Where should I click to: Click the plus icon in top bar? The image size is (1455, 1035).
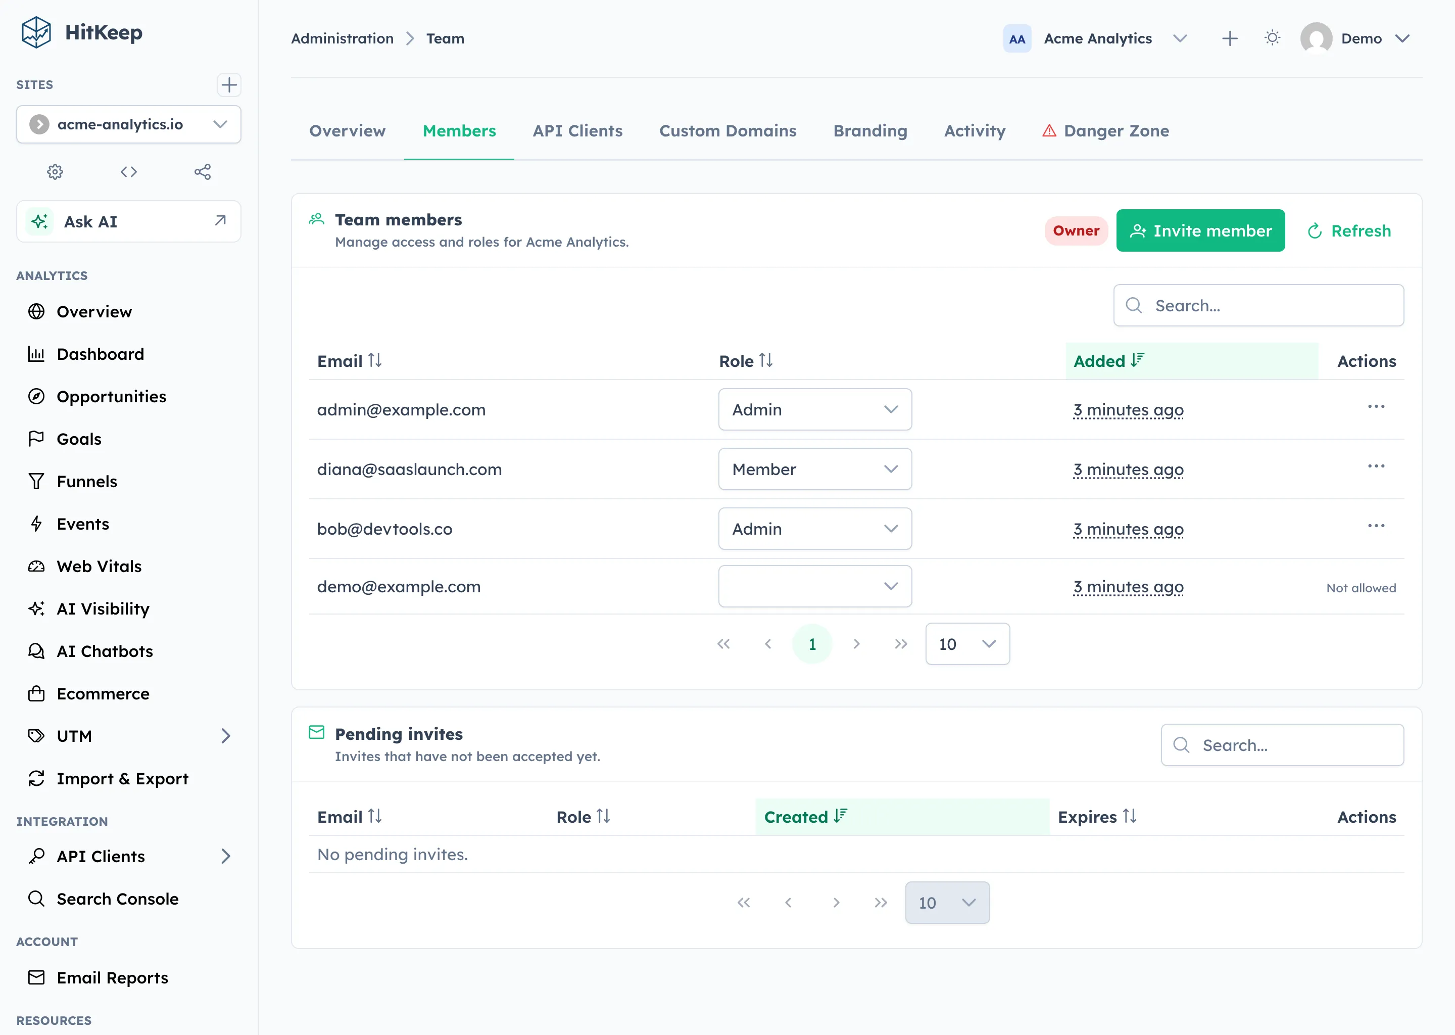pos(1230,39)
